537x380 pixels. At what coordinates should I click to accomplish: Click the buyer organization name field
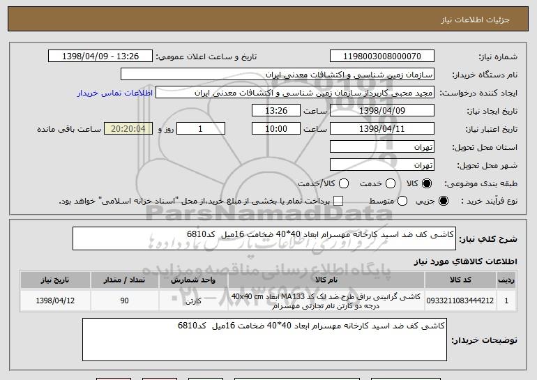(x=278, y=75)
